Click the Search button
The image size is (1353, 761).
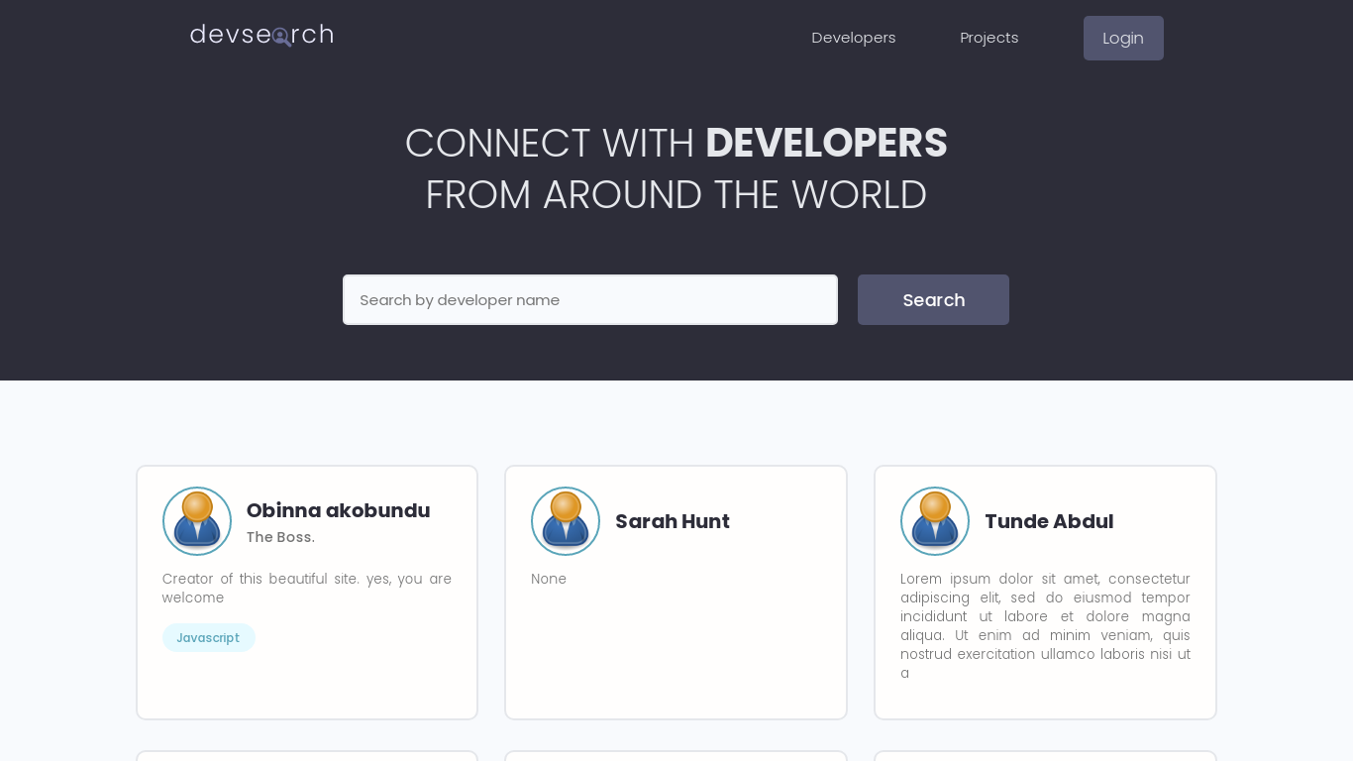933,300
